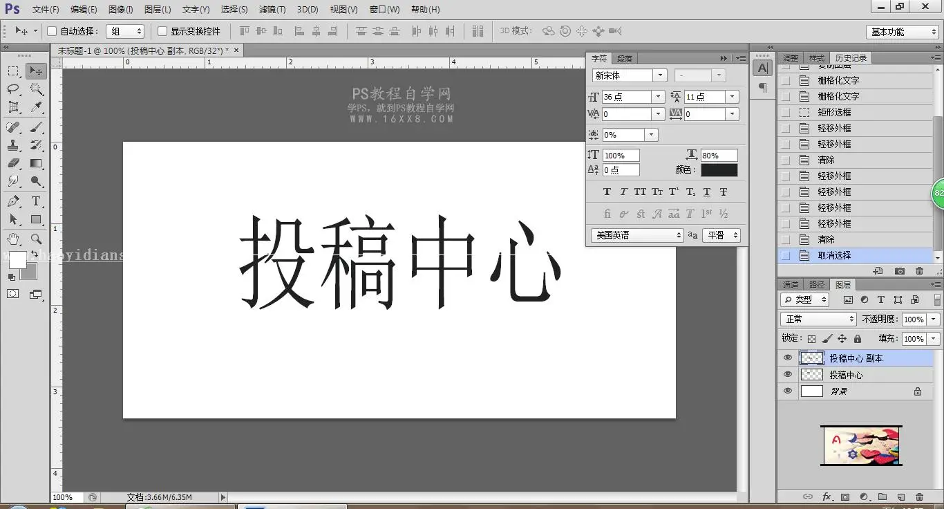Viewport: 944px width, 509px height.
Task: Select the Path Selection arrow tool
Action: pos(13,219)
